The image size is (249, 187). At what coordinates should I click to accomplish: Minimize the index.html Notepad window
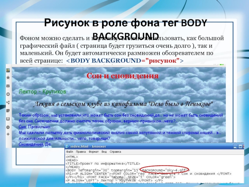(236, 146)
